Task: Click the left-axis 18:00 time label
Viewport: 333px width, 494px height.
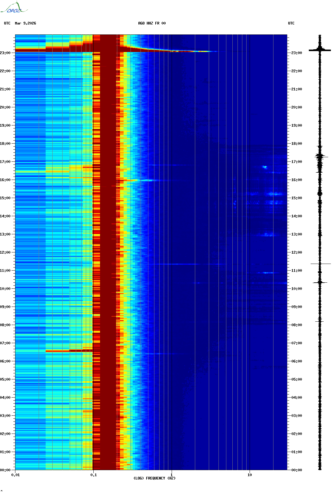Action: pos(5,144)
